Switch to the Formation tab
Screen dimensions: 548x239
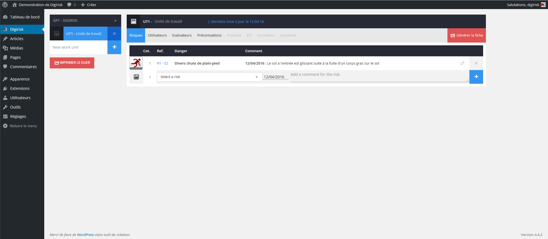266,35
